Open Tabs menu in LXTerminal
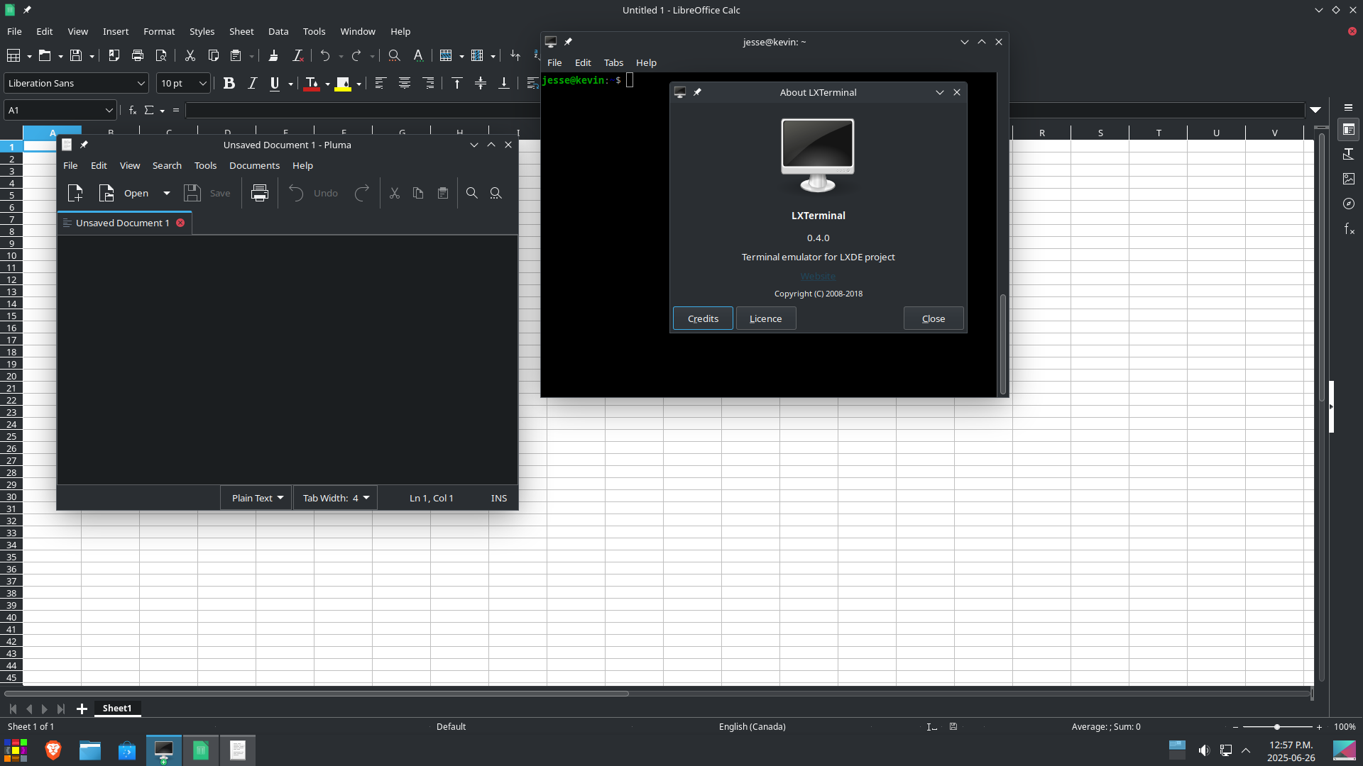 pyautogui.click(x=613, y=62)
